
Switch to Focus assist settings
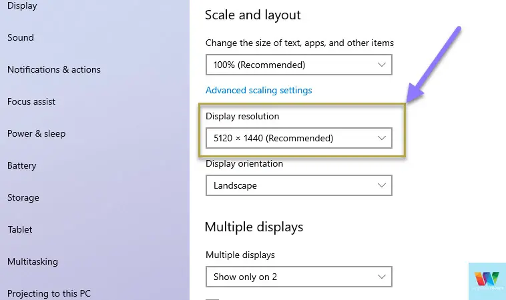click(31, 101)
